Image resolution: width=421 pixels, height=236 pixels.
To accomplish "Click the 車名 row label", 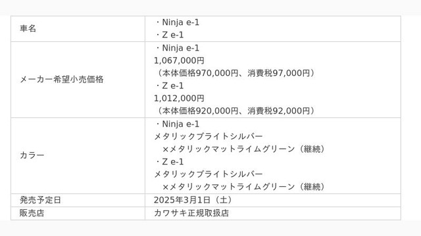I will tap(28, 29).
